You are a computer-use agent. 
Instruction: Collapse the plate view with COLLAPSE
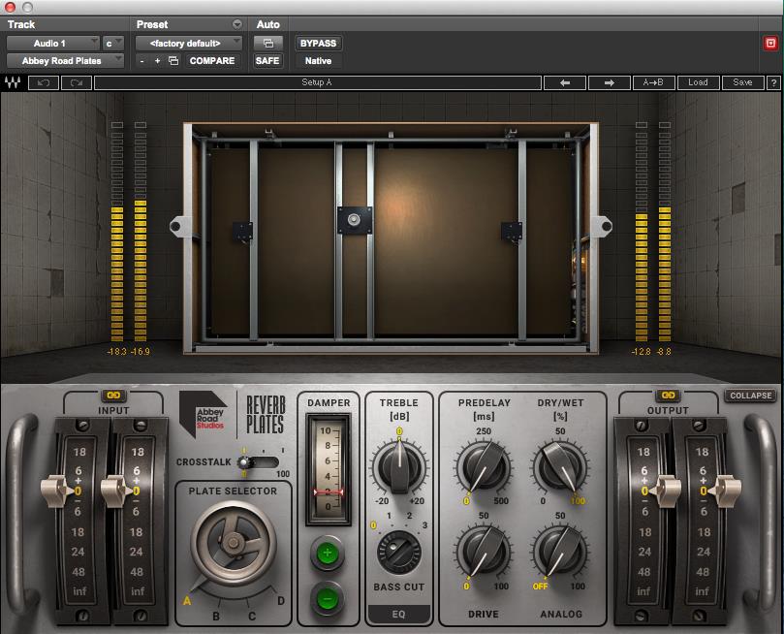click(750, 396)
